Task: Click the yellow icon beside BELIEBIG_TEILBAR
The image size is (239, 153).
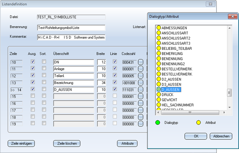Action: coord(159,49)
